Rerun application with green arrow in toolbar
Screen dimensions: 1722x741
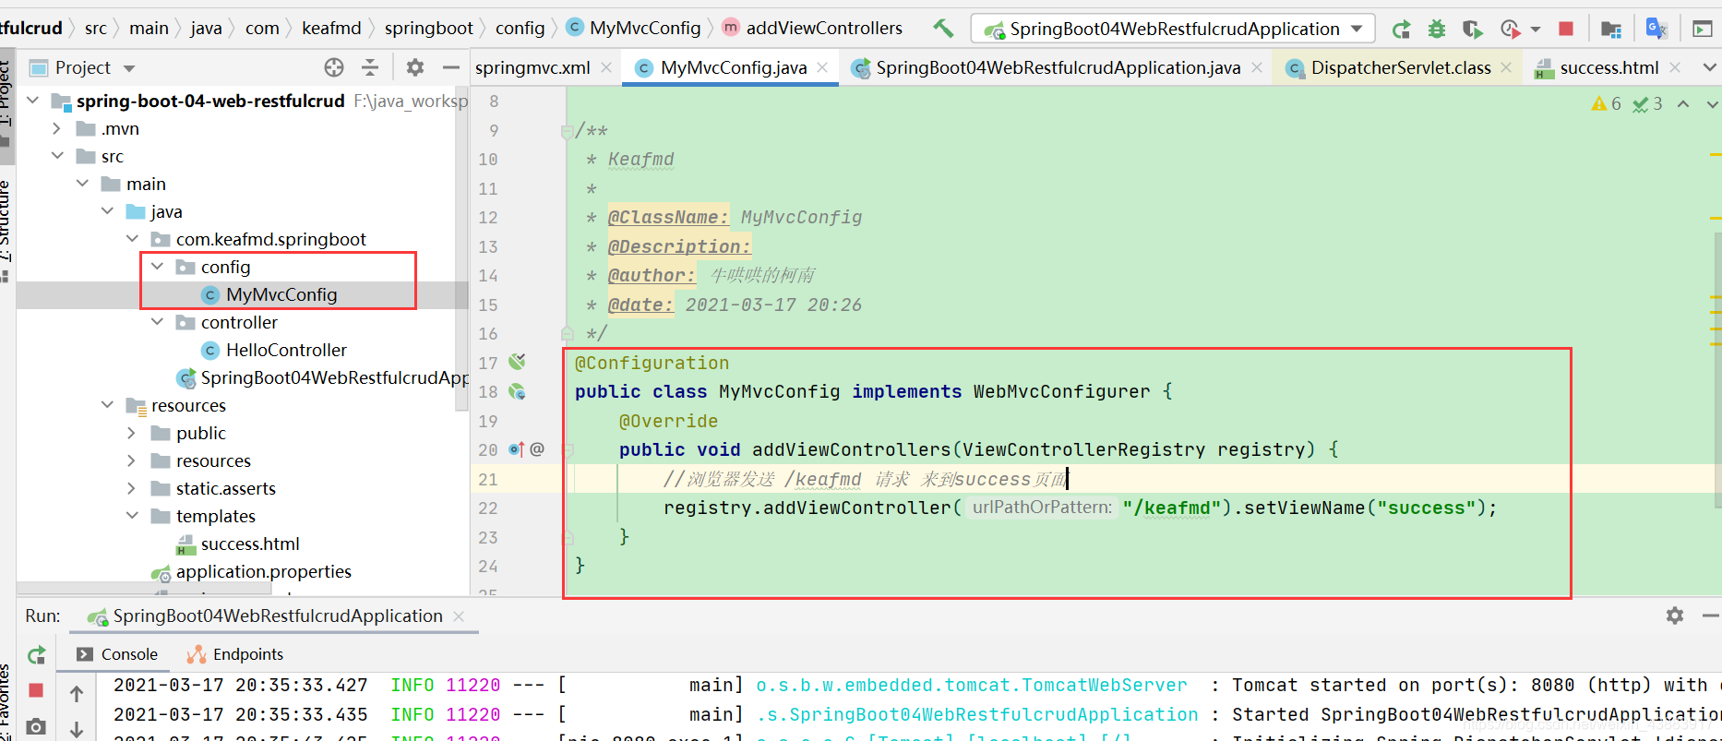click(x=1401, y=29)
